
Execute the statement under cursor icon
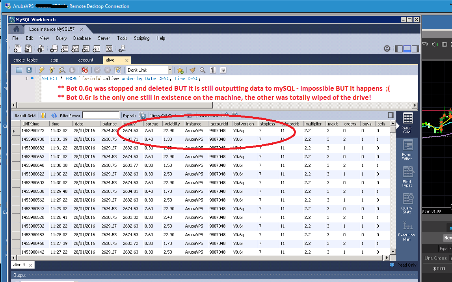click(x=52, y=70)
